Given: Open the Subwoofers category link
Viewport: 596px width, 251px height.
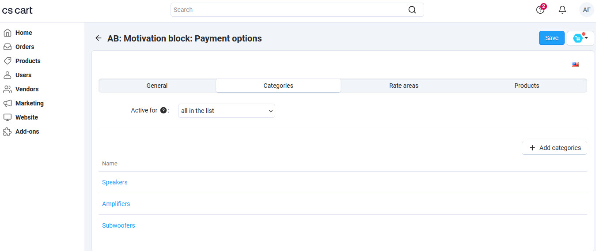Looking at the screenshot, I should click(x=118, y=225).
